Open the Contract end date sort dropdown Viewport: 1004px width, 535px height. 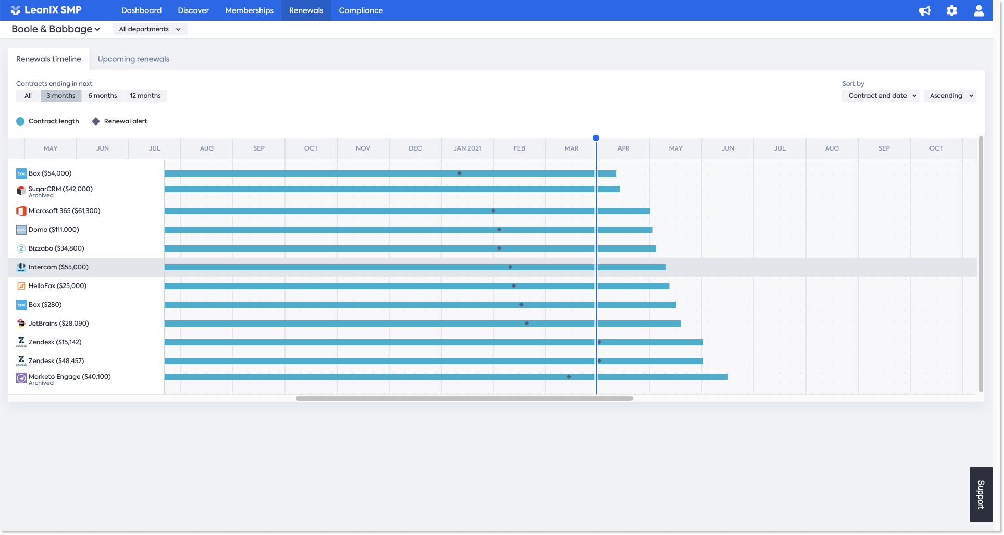881,96
